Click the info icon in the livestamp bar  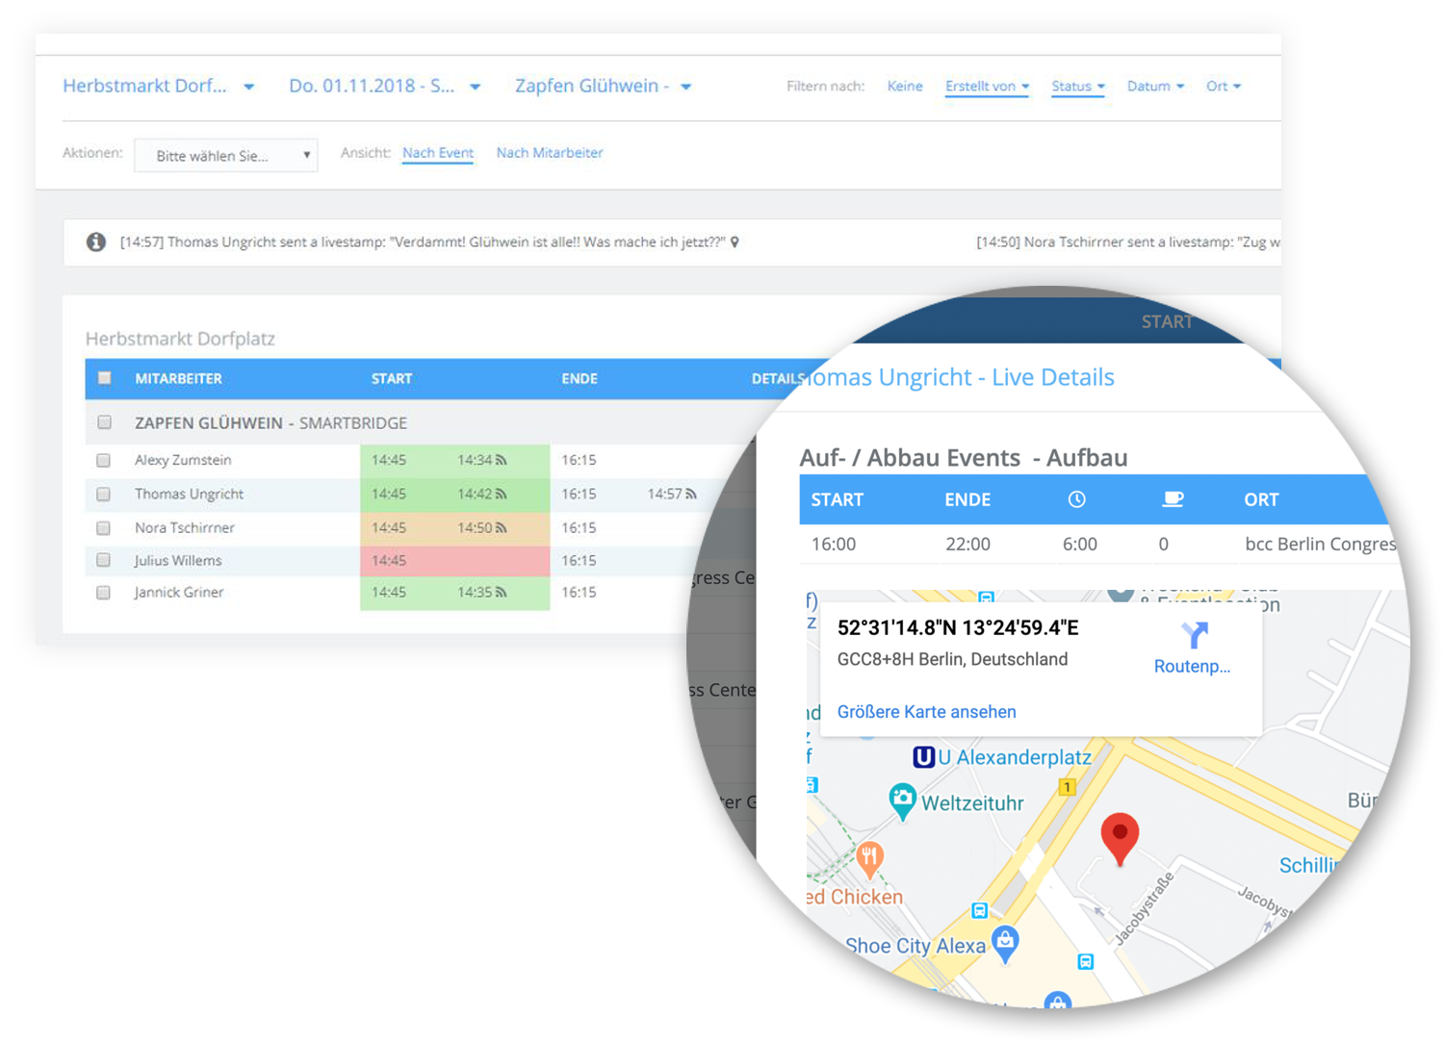click(x=95, y=242)
